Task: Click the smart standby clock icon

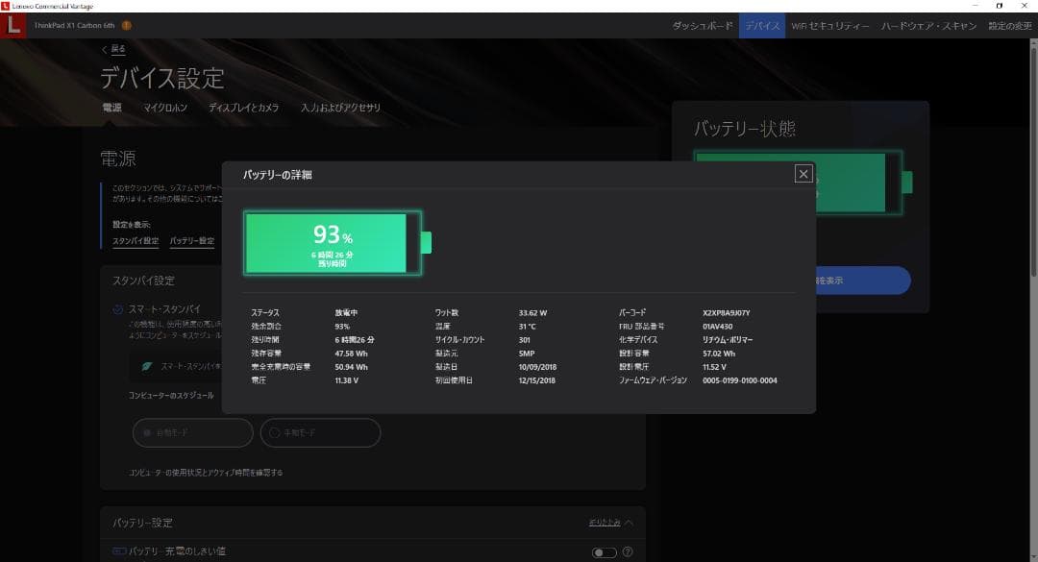Action: 118,309
